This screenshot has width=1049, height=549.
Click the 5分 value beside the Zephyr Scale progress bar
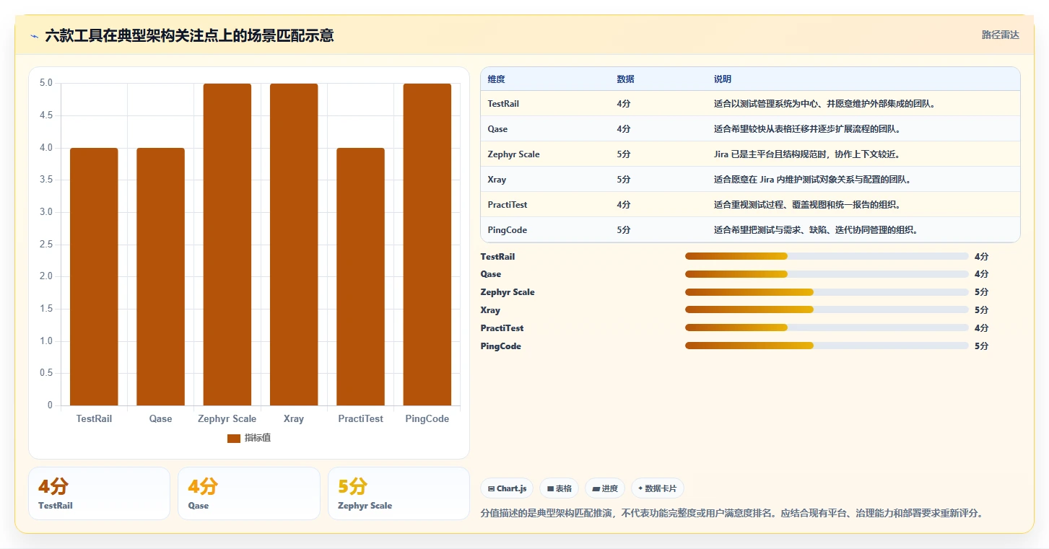(981, 292)
